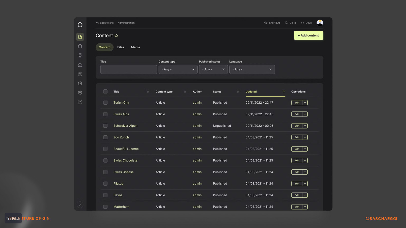Open admin author link for Zurich City
406x228 pixels.
197,103
